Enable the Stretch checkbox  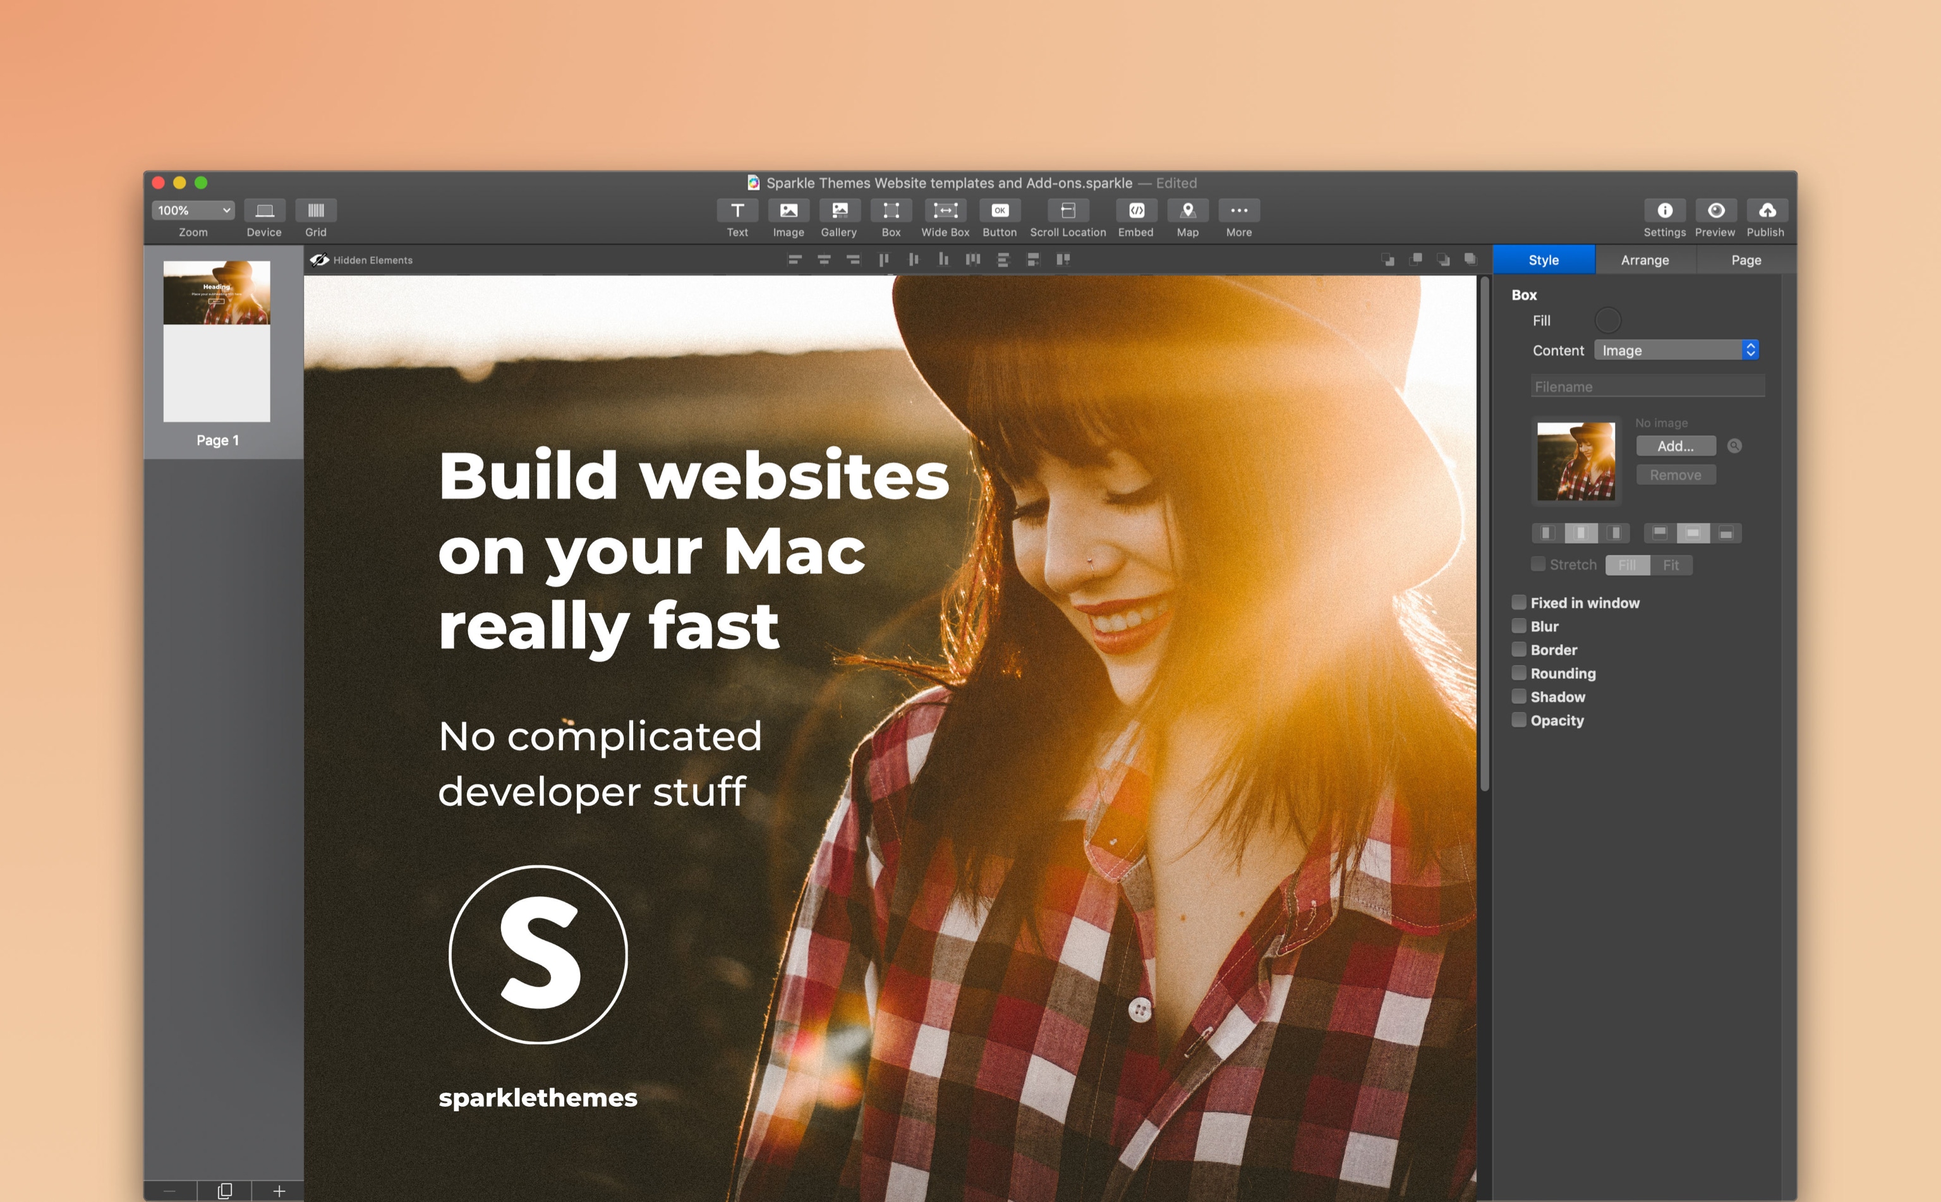(x=1538, y=564)
